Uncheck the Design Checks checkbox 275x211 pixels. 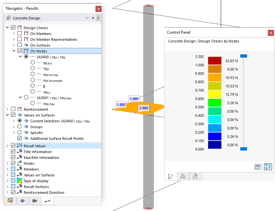tap(13, 28)
